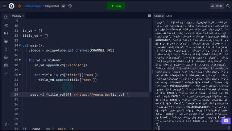Toggle the editor layout panel icon
232x131 pixels.
click(149, 16)
